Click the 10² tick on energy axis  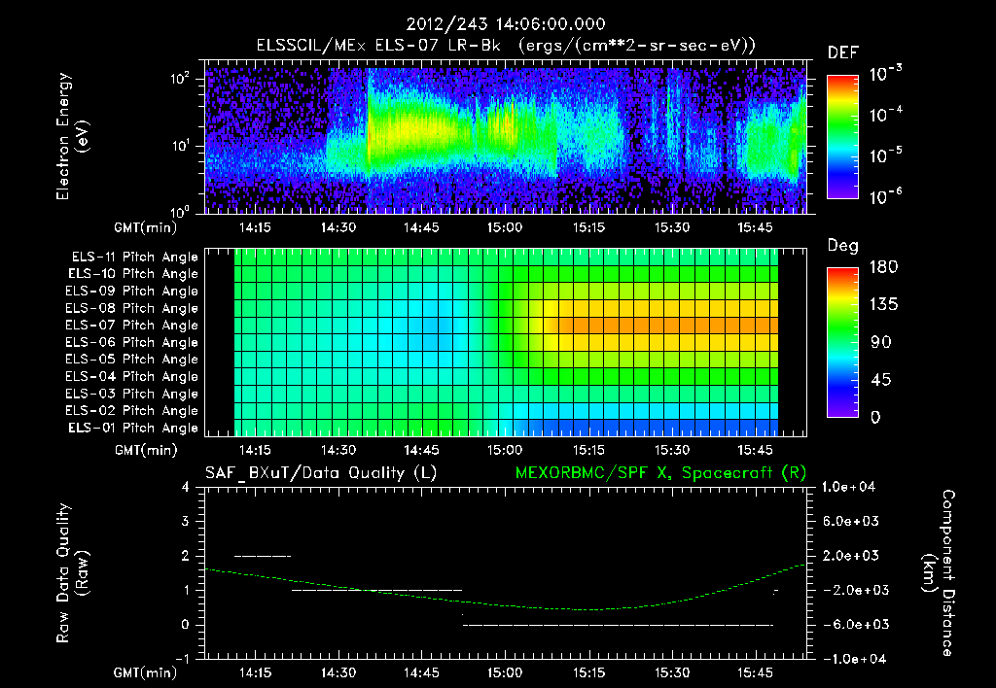(180, 79)
